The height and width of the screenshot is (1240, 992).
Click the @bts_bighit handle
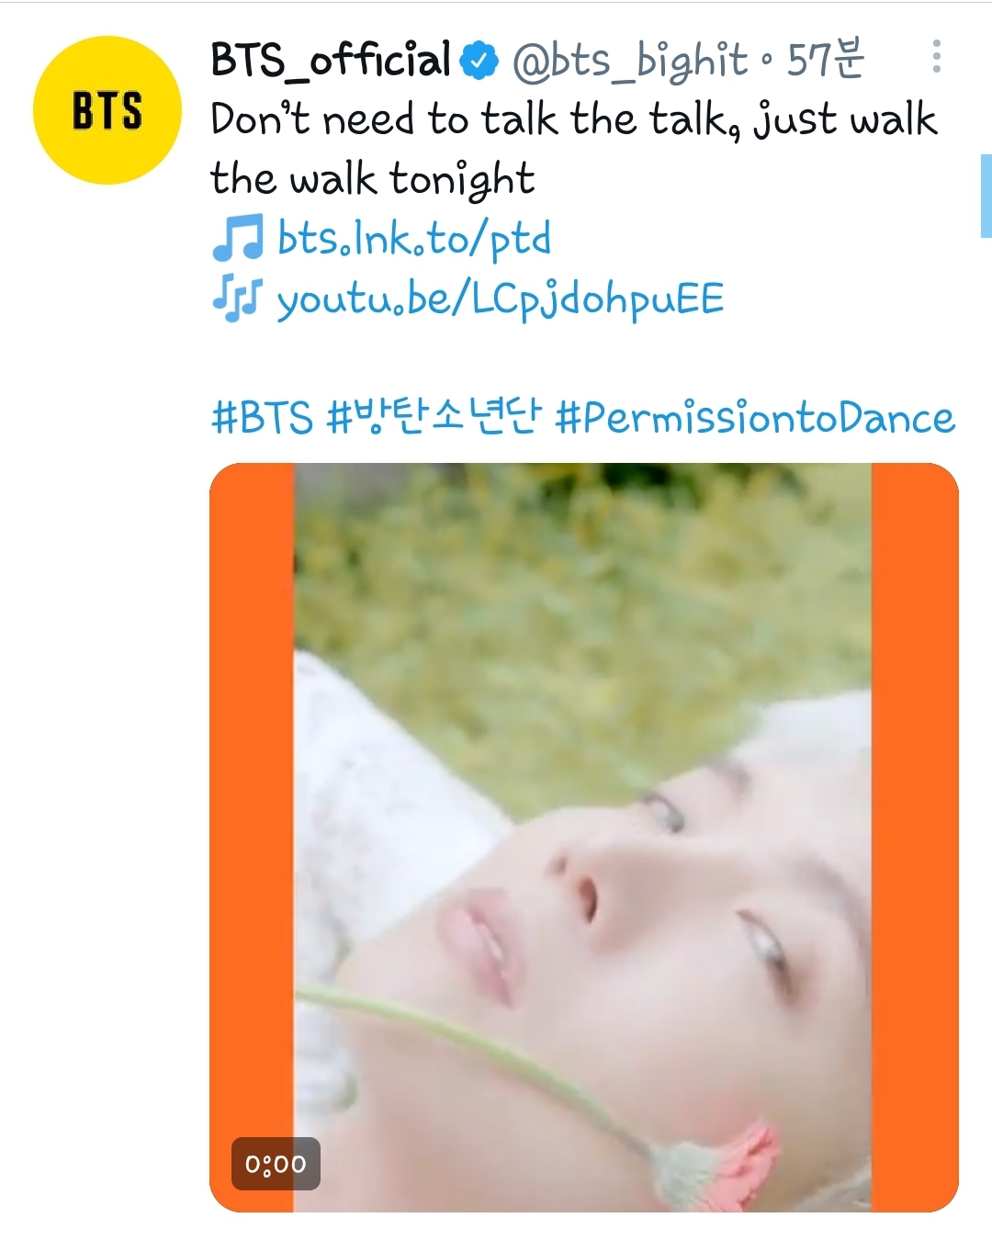pyautogui.click(x=630, y=62)
